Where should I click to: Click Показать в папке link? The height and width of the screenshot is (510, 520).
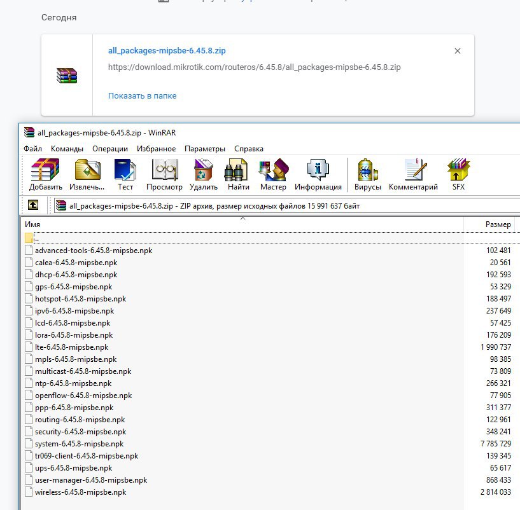143,96
